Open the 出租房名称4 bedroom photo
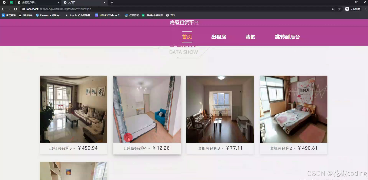This screenshot has height=180, width=368. pyautogui.click(x=147, y=109)
